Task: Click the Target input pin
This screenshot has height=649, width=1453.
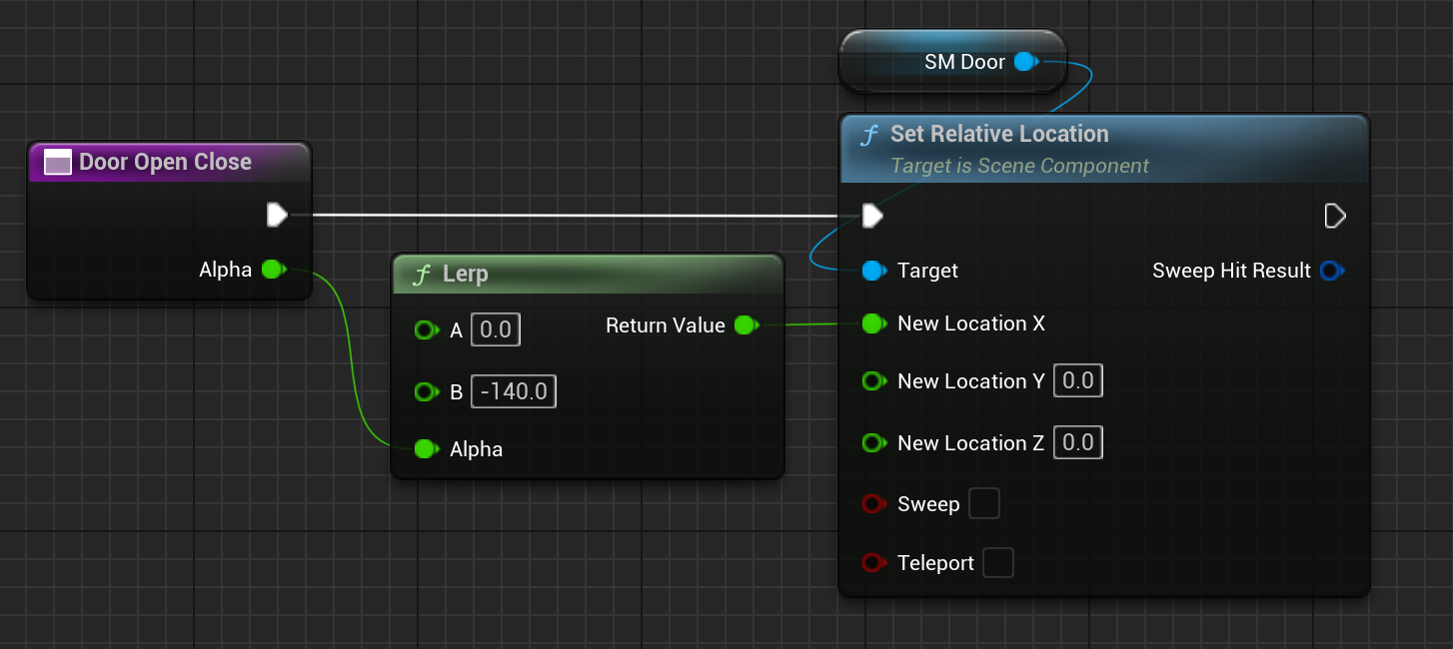Action: click(x=874, y=271)
